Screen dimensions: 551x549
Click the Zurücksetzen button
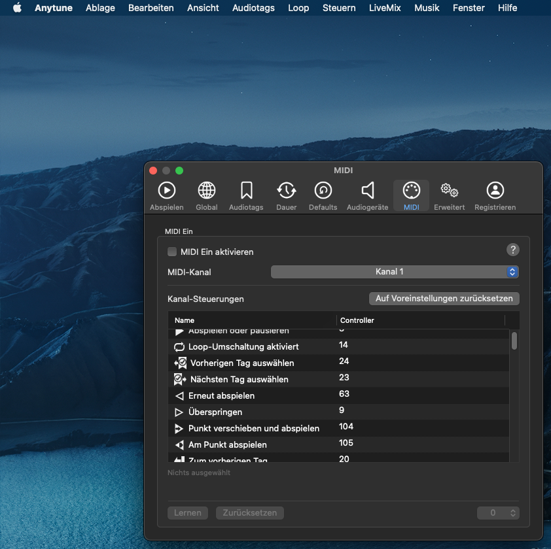click(x=250, y=513)
